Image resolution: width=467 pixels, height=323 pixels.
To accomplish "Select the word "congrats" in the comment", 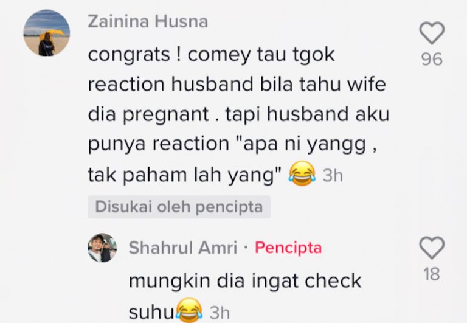I will point(129,55).
